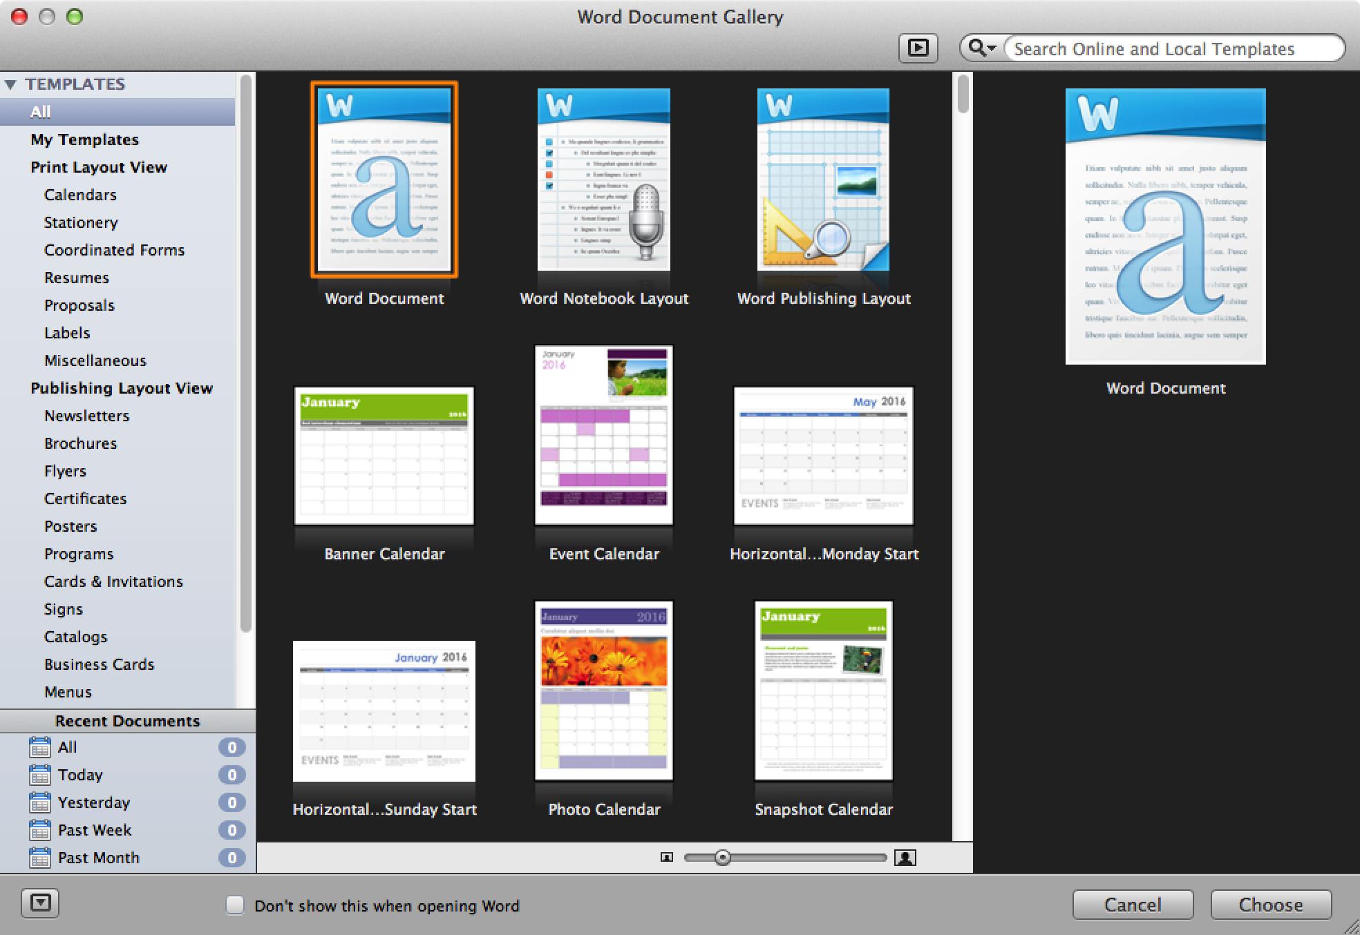Select Publishing Layout View category
The height and width of the screenshot is (935, 1360).
pos(117,388)
